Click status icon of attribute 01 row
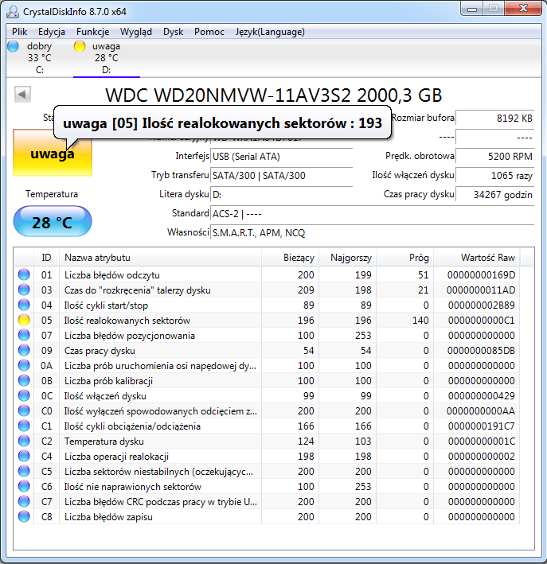547x564 pixels. (x=24, y=274)
